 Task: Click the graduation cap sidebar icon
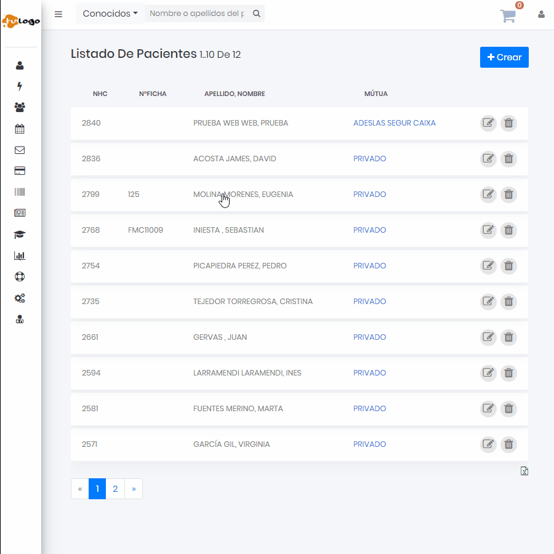[20, 235]
